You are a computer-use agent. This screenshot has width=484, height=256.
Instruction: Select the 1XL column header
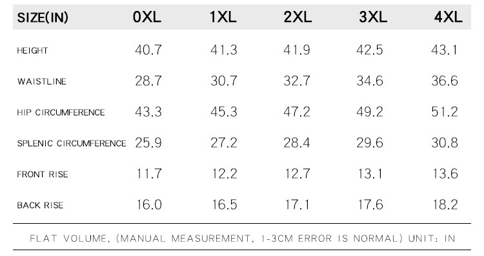pyautogui.click(x=223, y=17)
